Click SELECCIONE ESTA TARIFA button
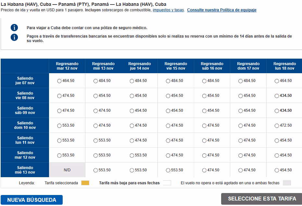 pyautogui.click(x=262, y=199)
